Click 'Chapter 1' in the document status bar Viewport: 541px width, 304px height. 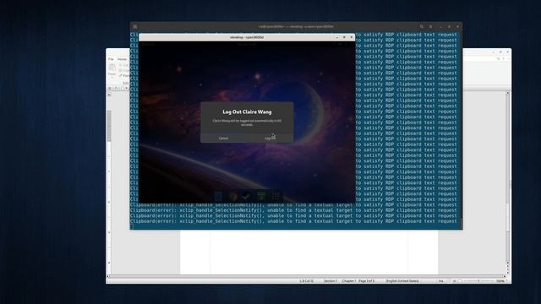[x=349, y=281]
